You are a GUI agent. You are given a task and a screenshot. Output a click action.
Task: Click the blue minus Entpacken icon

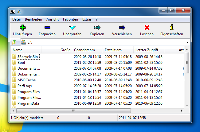click(x=47, y=28)
